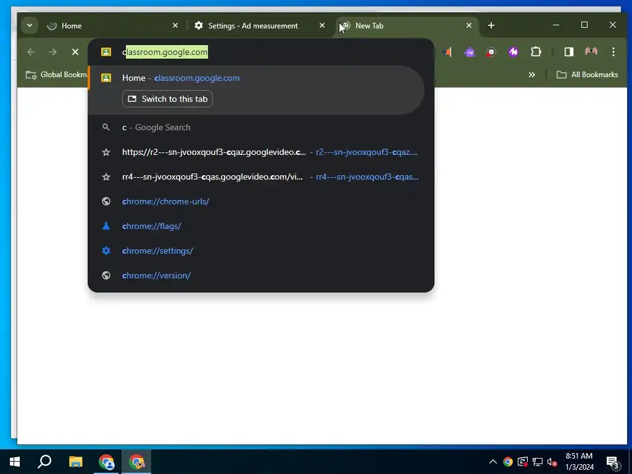Open the r2---sn-jvooxqouf3 googlevideo bookmark suggestion
The width and height of the screenshot is (632, 474).
[261, 152]
